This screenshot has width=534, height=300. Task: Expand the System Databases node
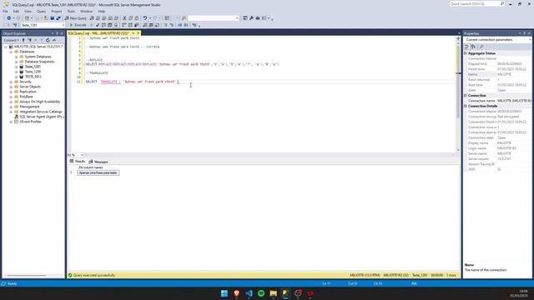tap(16, 57)
